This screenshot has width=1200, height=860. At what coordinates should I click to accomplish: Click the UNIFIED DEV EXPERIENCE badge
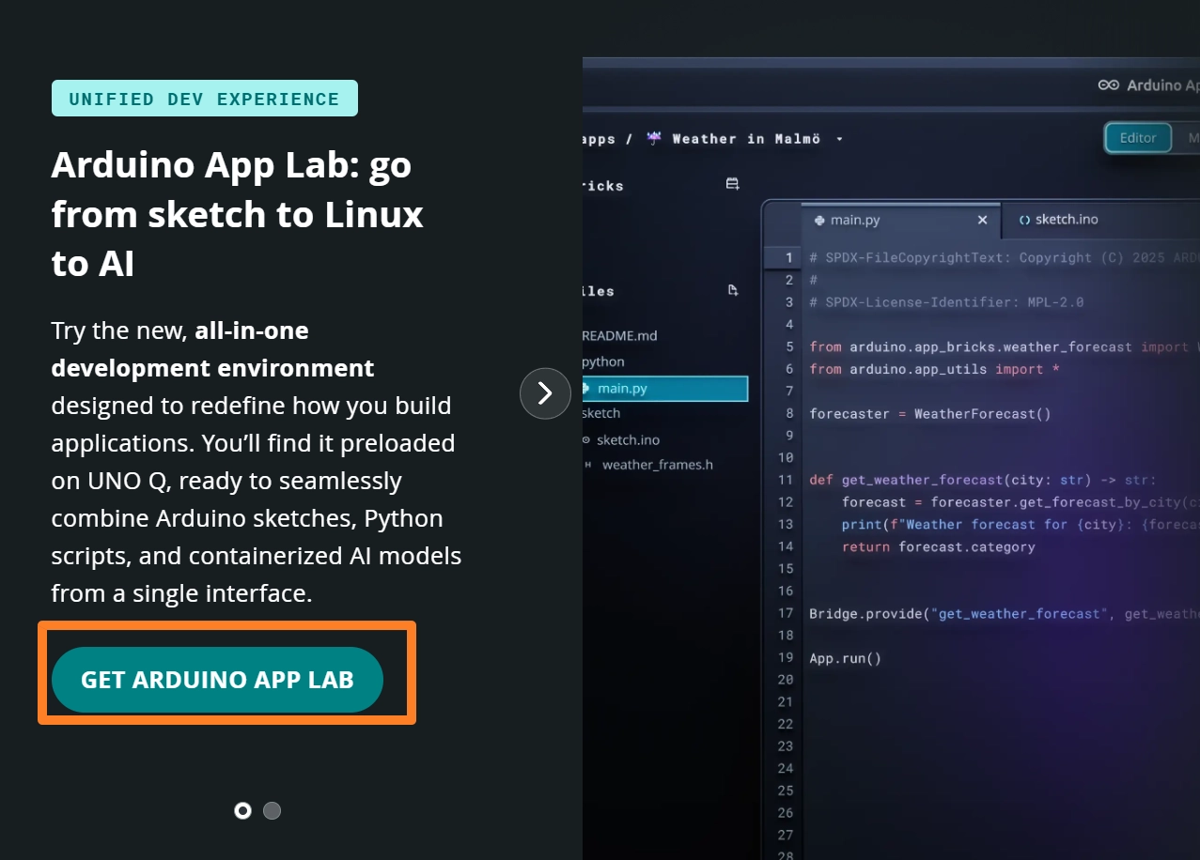[204, 99]
